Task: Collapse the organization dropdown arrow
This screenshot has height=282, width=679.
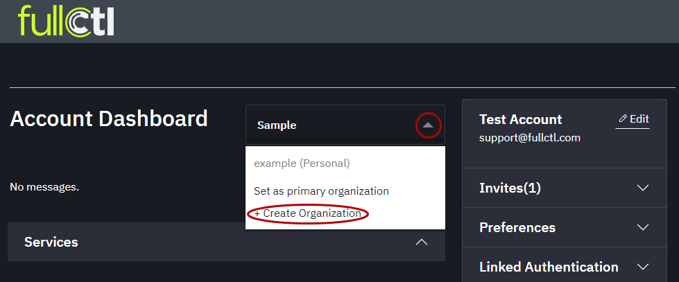Action: pos(428,125)
